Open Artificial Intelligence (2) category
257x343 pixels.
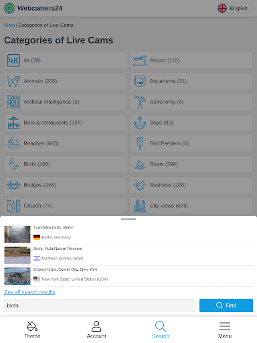point(66,102)
